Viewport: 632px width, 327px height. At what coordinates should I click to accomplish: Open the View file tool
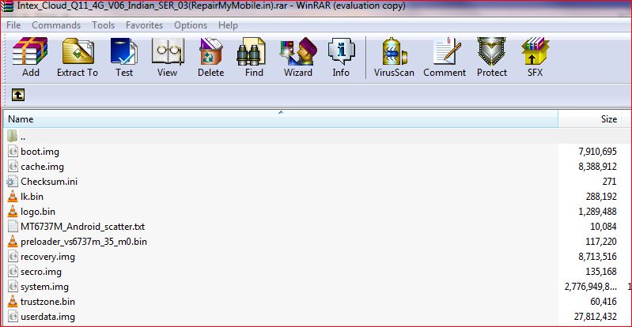click(167, 58)
